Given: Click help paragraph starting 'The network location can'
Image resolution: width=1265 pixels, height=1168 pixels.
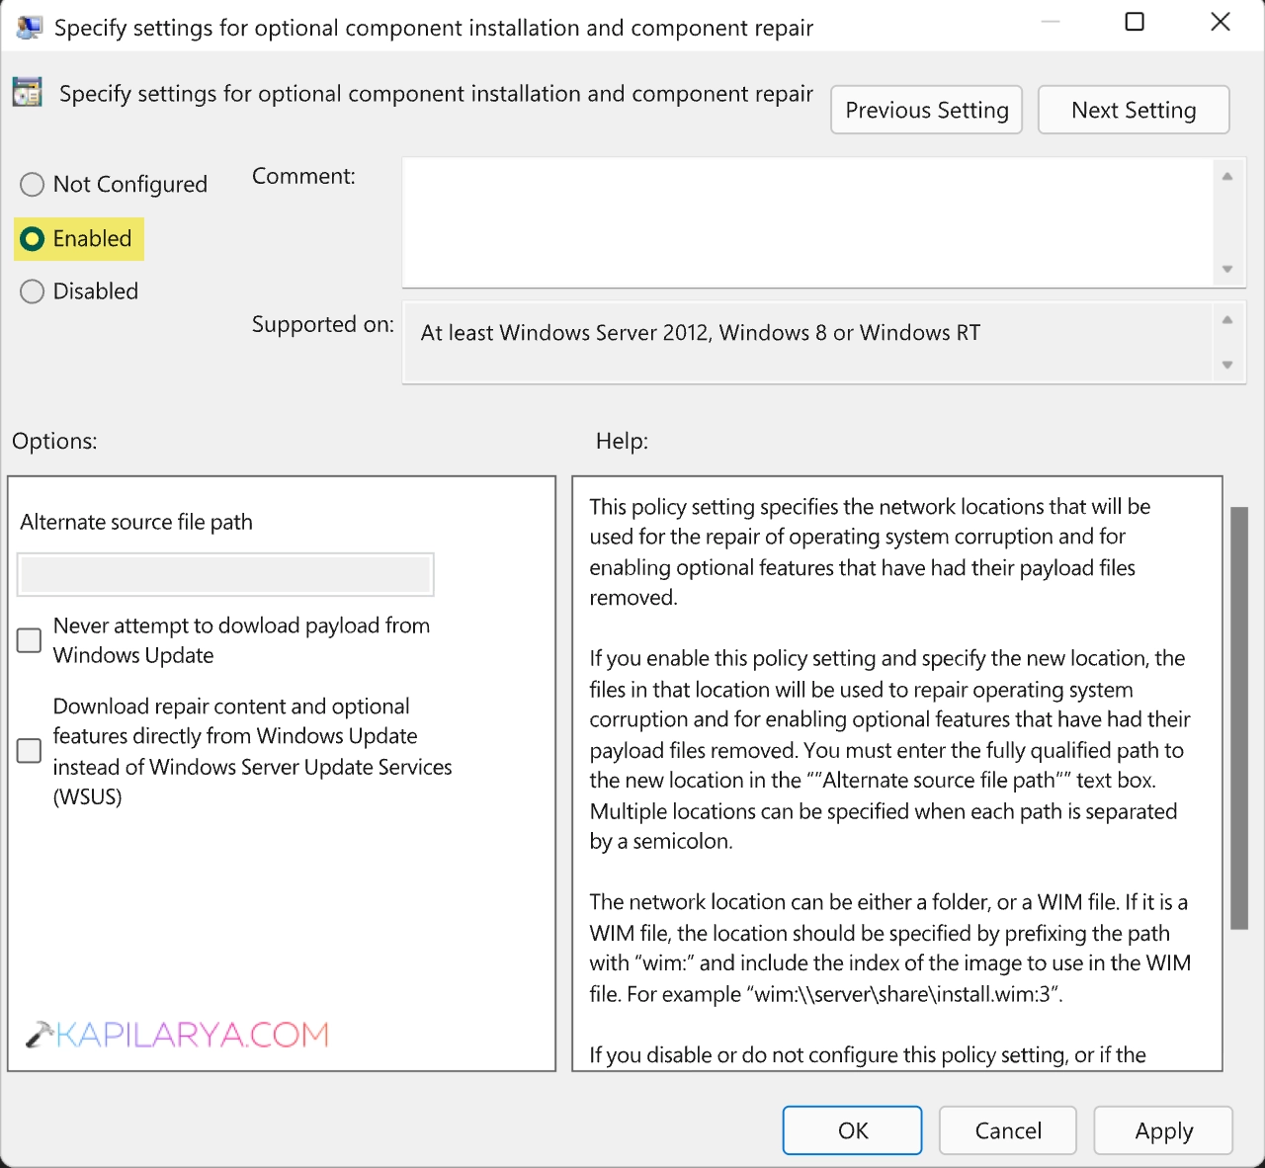Looking at the screenshot, I should pyautogui.click(x=889, y=948).
